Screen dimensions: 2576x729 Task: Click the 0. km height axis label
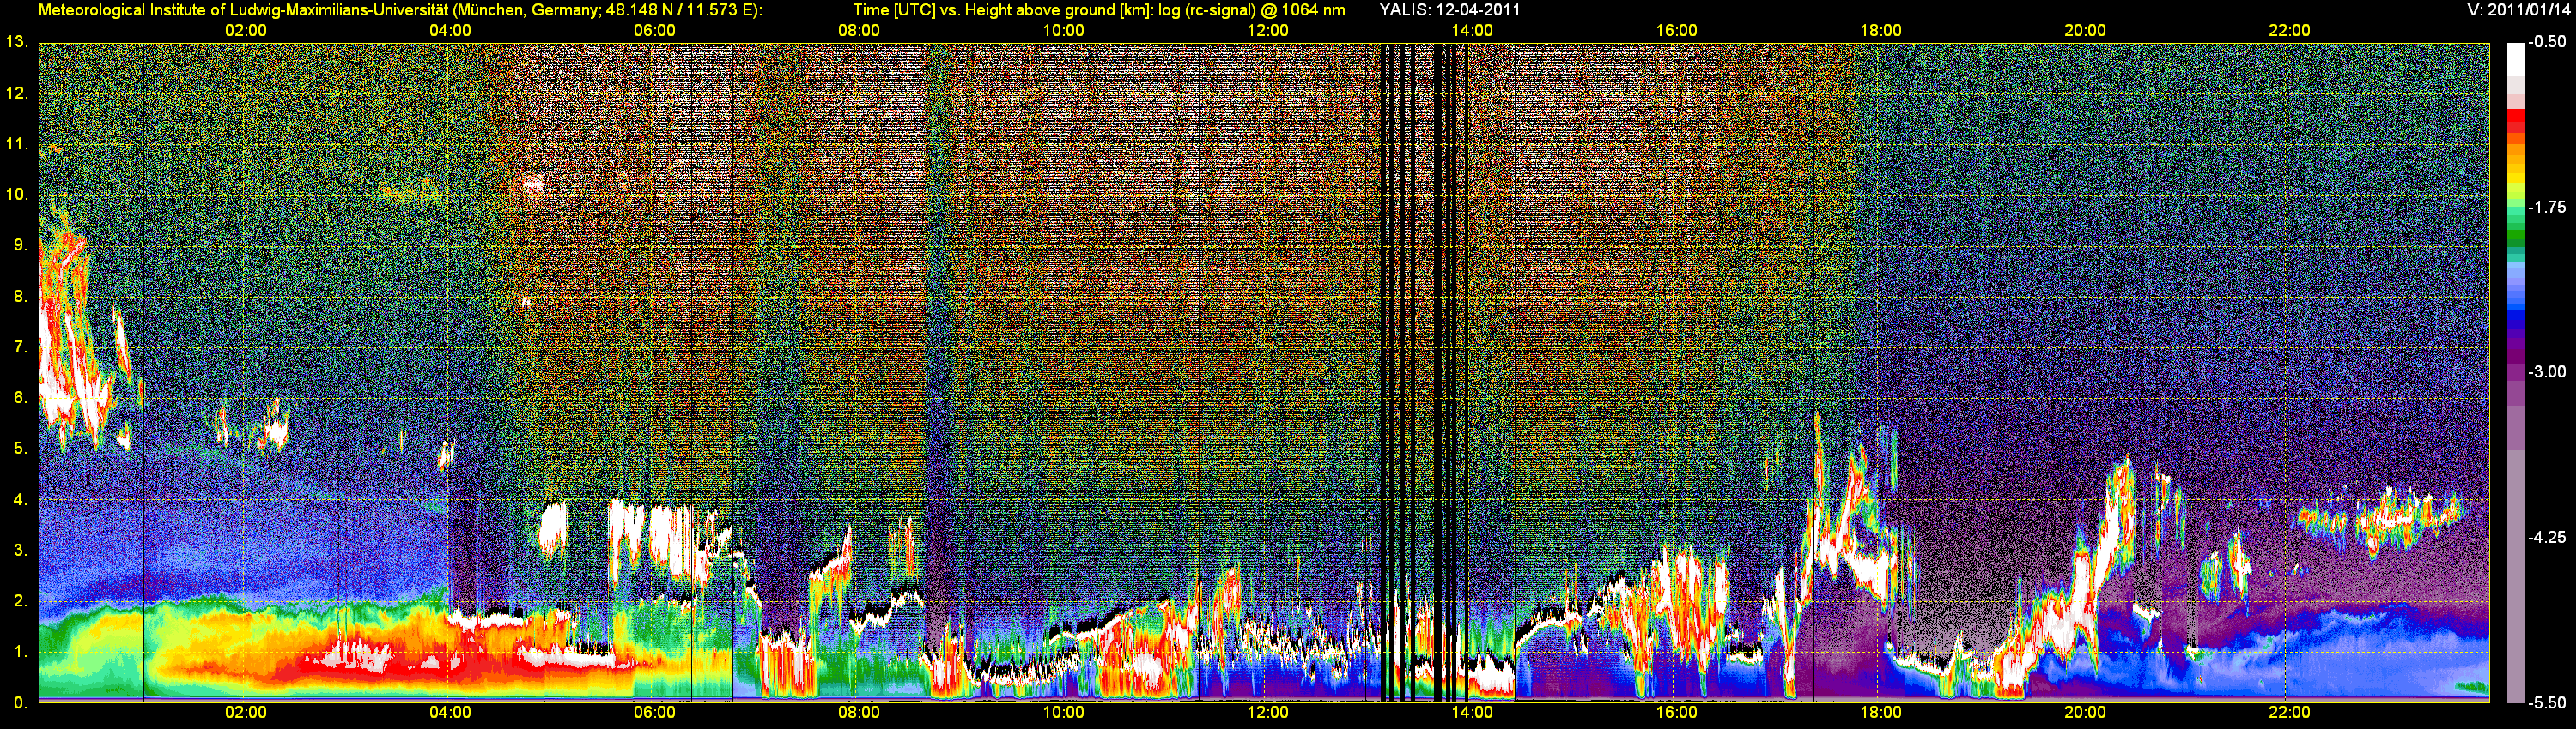click(21, 703)
